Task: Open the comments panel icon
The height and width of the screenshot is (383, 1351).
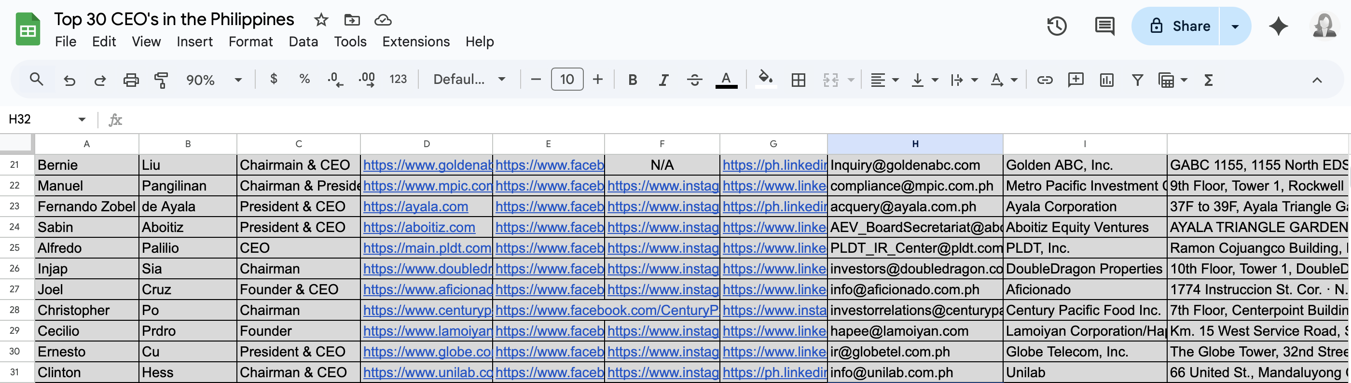Action: tap(1104, 26)
